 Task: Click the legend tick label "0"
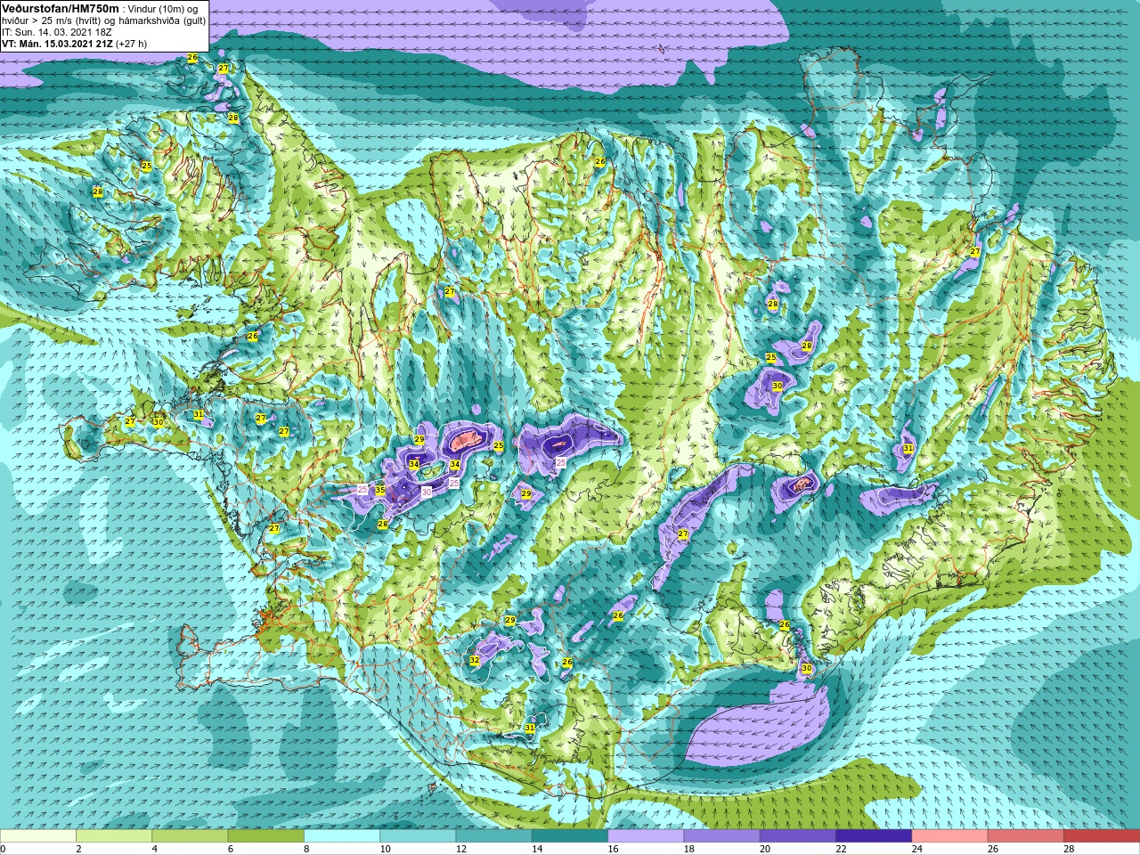pyautogui.click(x=4, y=849)
